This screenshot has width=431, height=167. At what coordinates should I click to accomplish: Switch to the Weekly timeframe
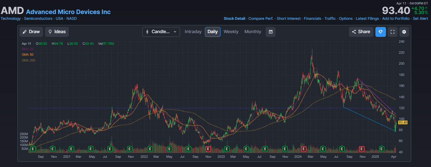pyautogui.click(x=231, y=32)
